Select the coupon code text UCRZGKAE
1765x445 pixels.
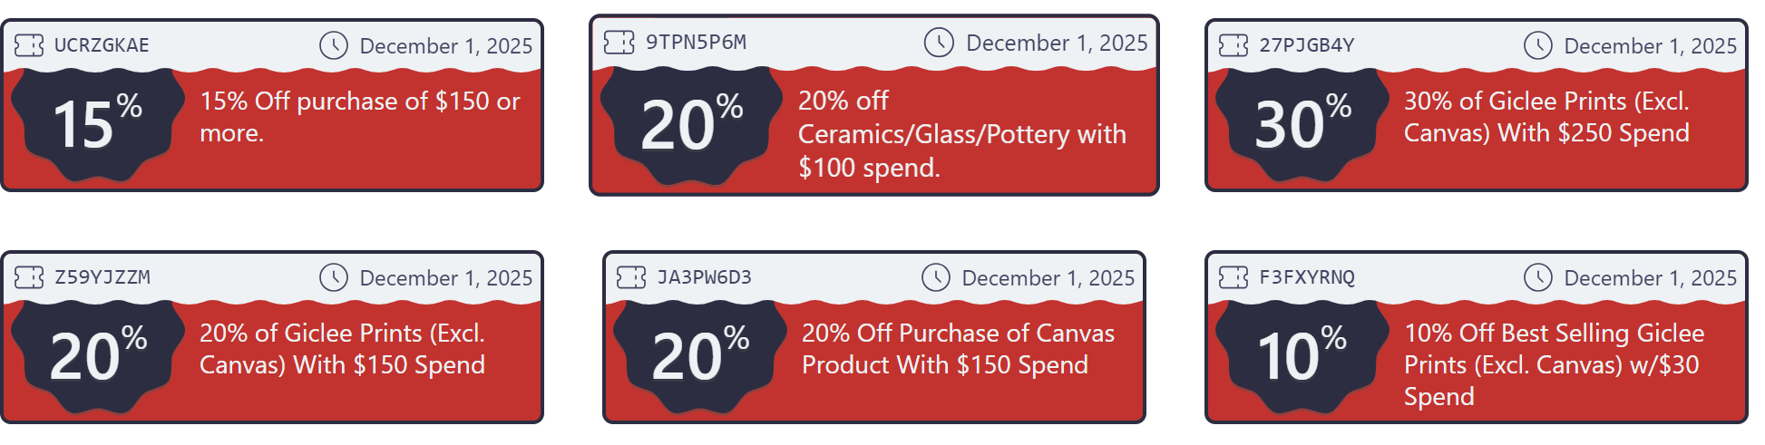(x=102, y=45)
